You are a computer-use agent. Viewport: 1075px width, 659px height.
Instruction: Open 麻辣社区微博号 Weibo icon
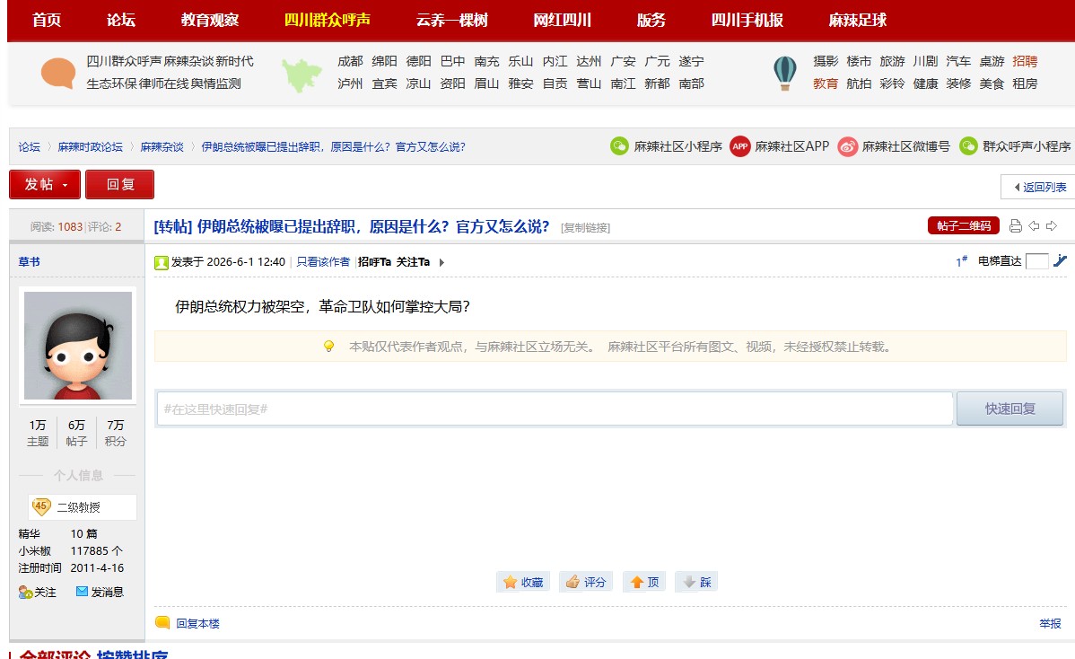pyautogui.click(x=847, y=146)
